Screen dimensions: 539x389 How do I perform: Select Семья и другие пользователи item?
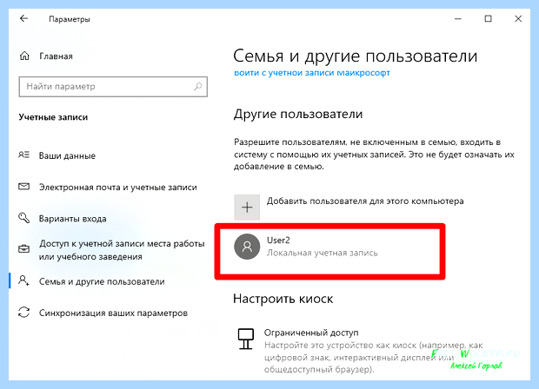(102, 281)
